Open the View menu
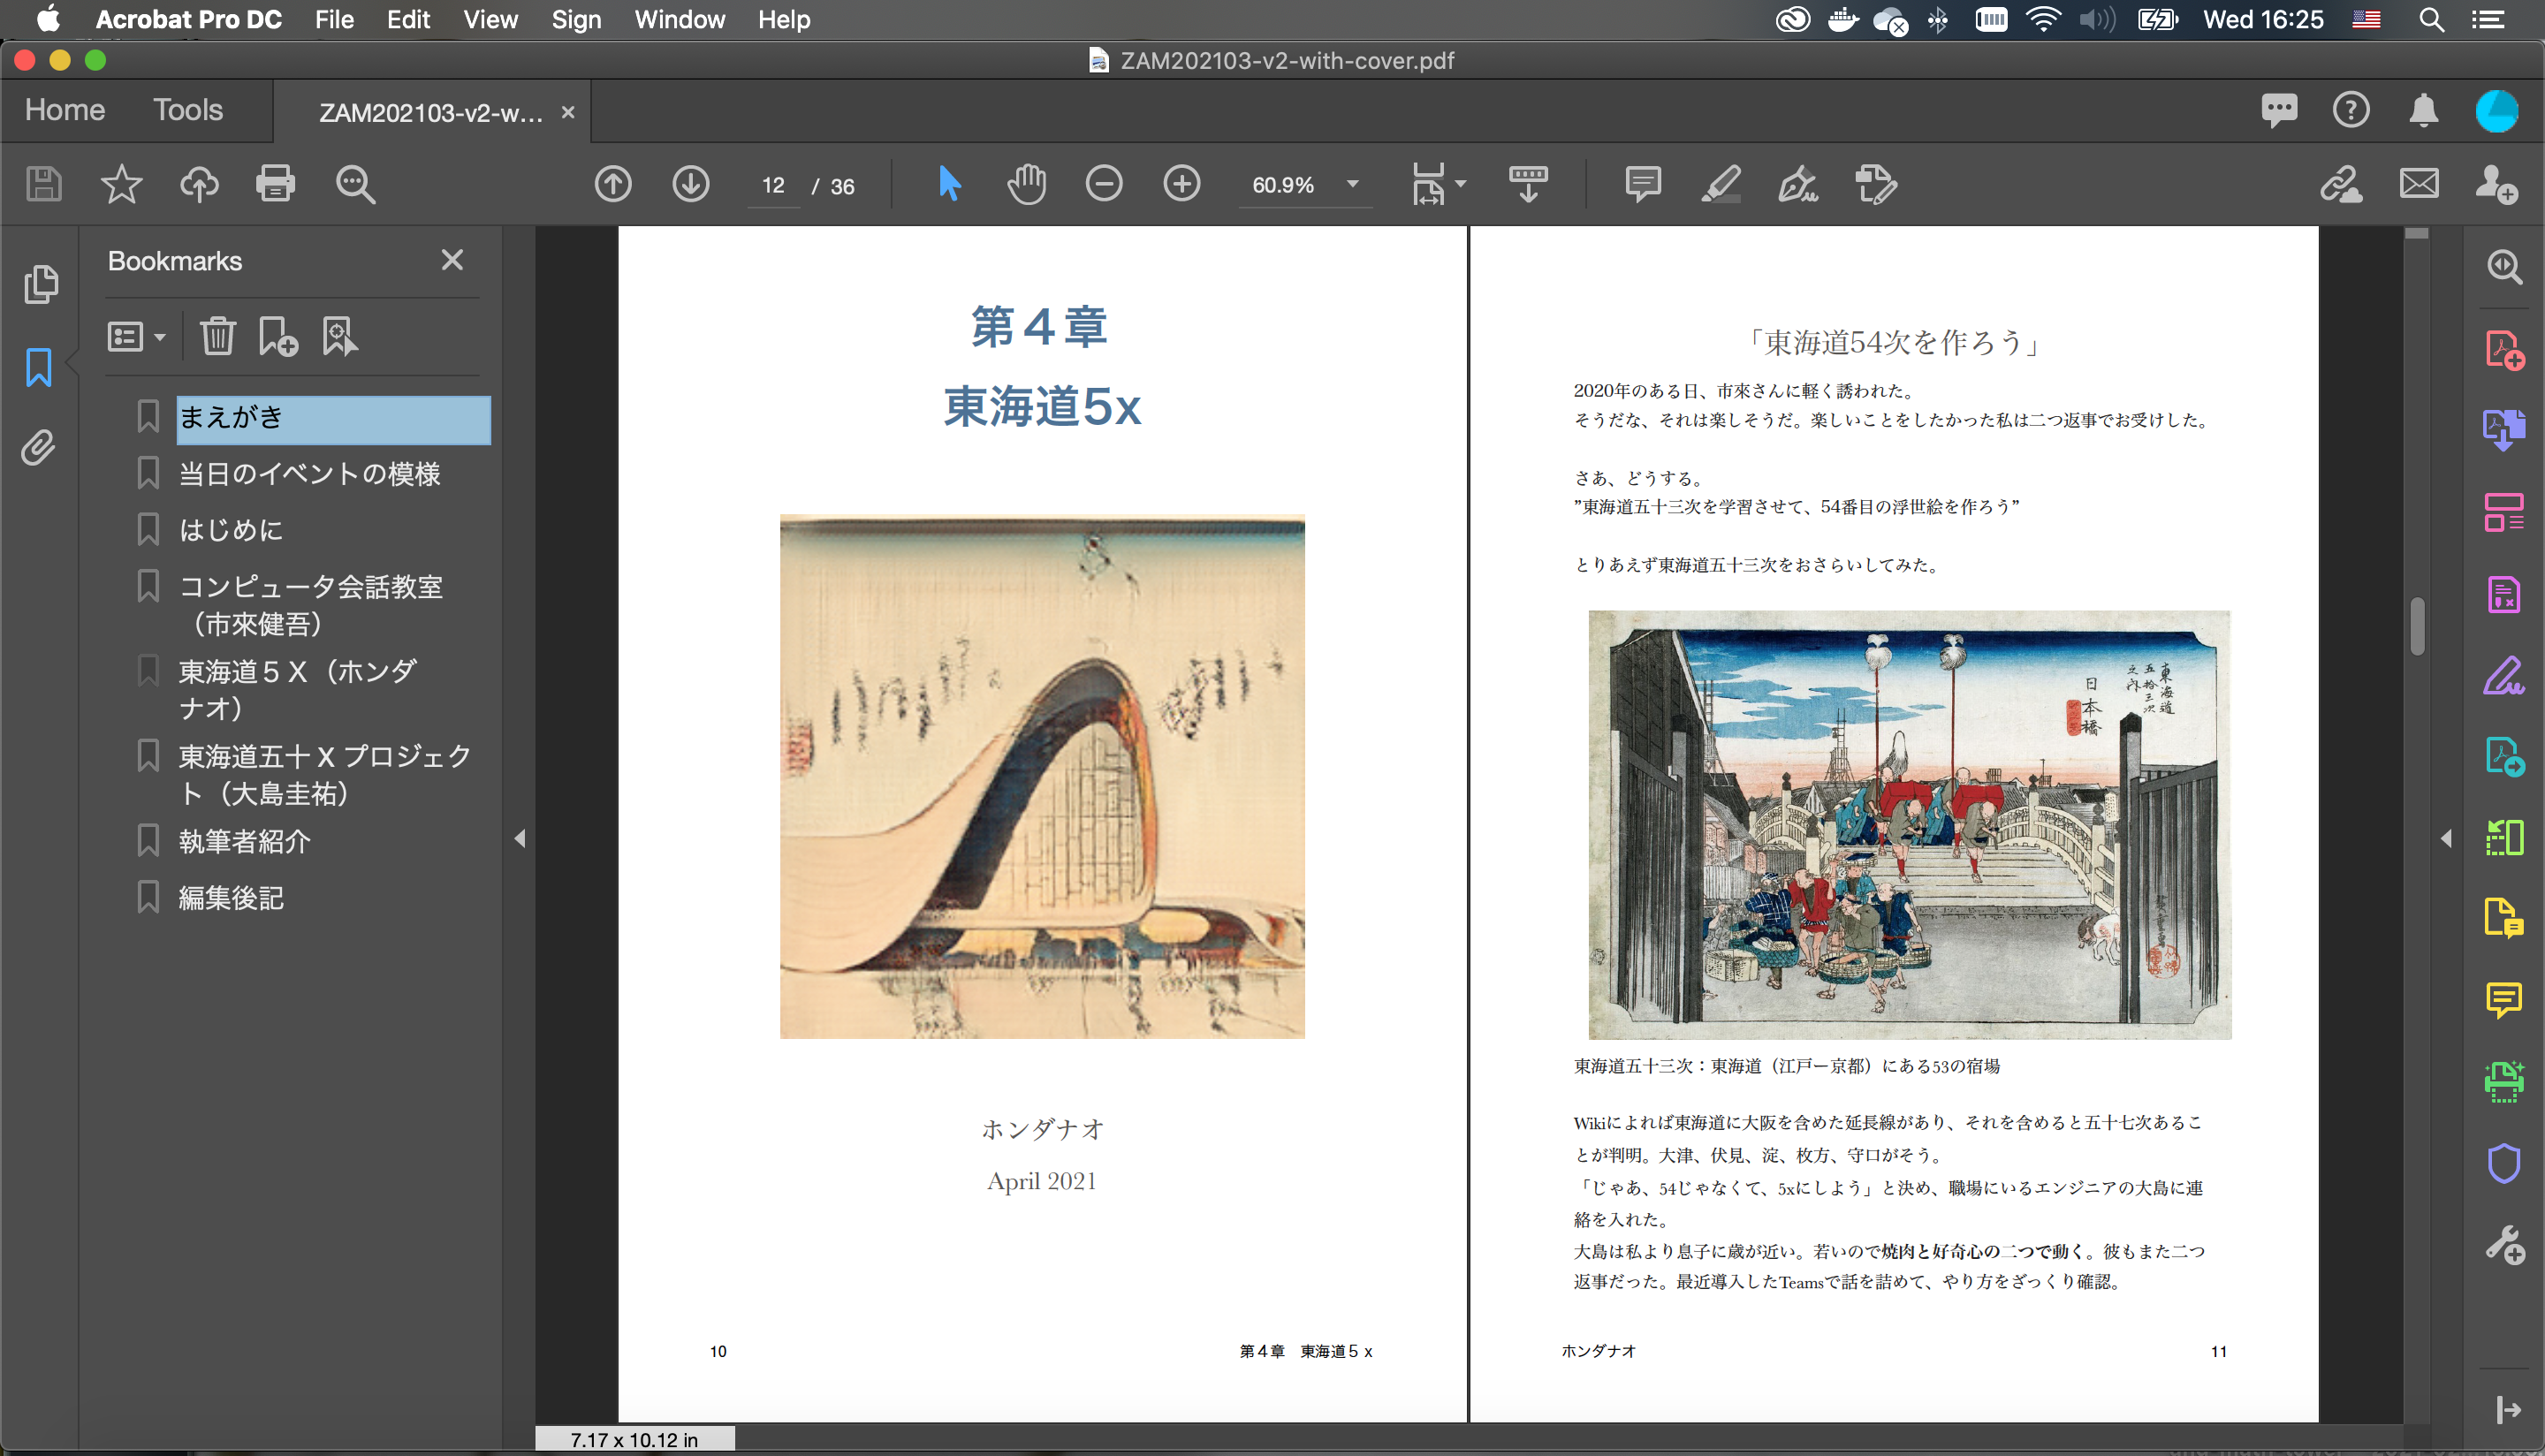This screenshot has height=1456, width=2545. 490,20
